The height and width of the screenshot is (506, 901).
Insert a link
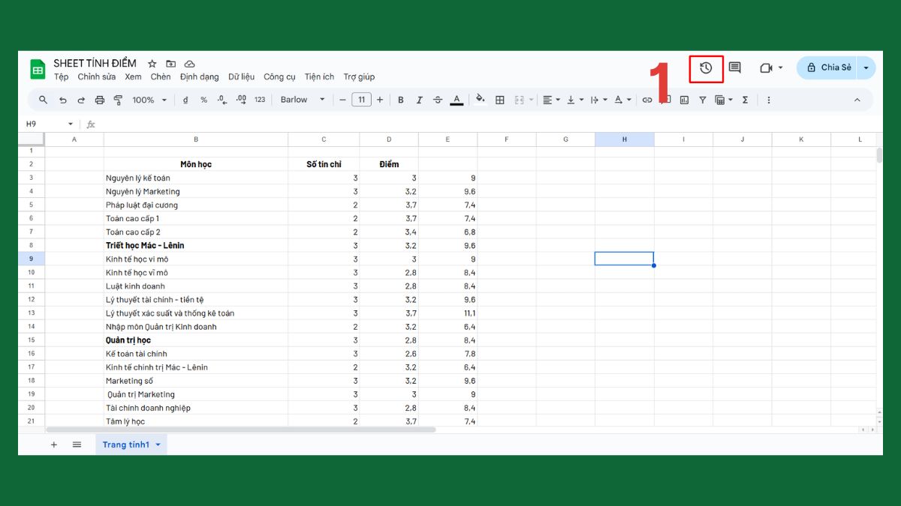[x=646, y=99]
